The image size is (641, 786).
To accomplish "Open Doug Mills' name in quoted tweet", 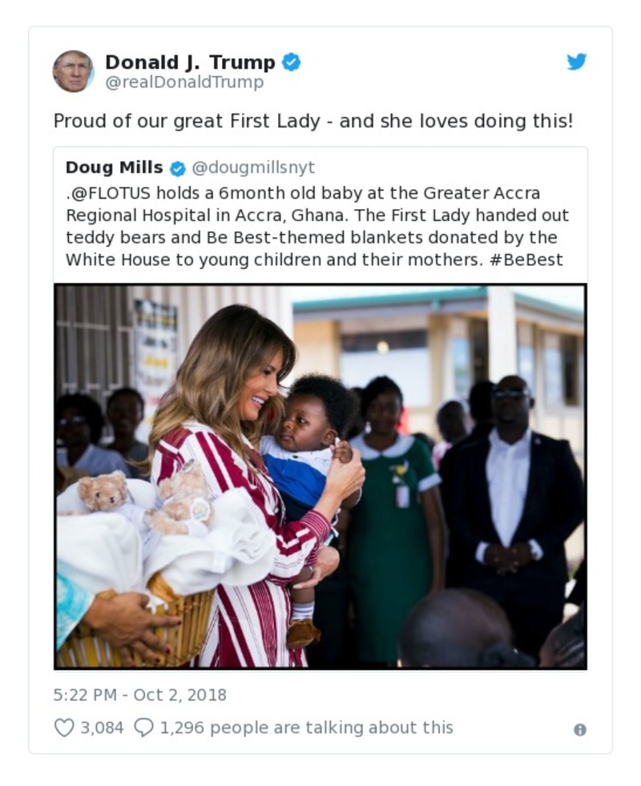I will point(114,167).
